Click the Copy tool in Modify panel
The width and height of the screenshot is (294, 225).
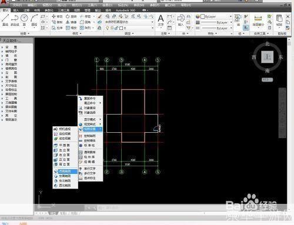(57, 22)
